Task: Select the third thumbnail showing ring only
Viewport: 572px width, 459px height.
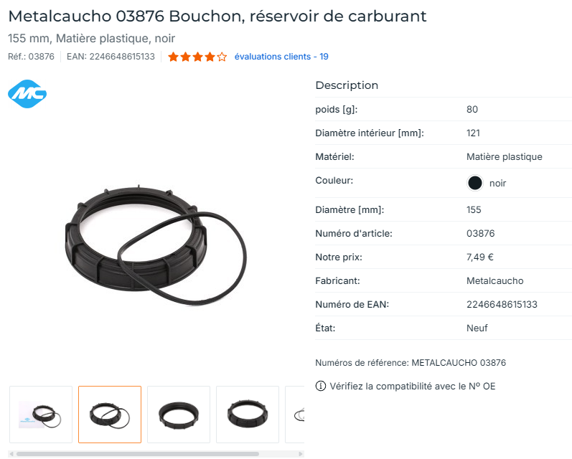Action: click(x=179, y=415)
